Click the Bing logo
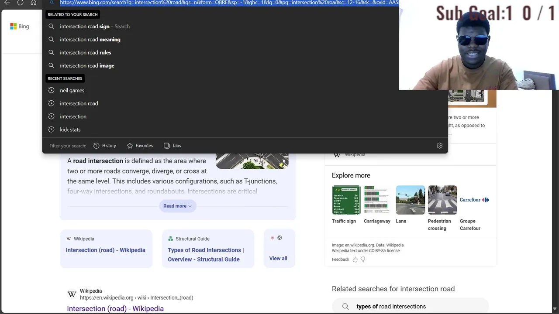The width and height of the screenshot is (559, 314). coord(20,26)
